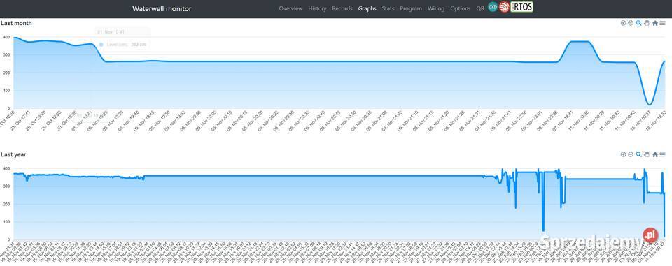Select zoom tool on Last year chart
Screen dimensions: 672x266
(x=638, y=154)
